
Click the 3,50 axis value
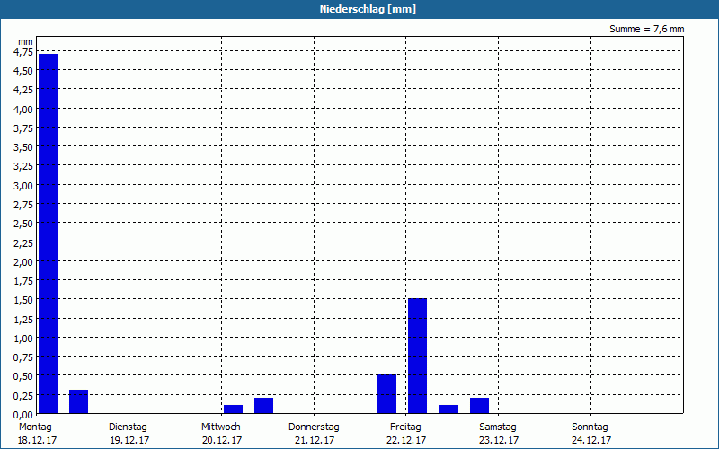click(23, 147)
